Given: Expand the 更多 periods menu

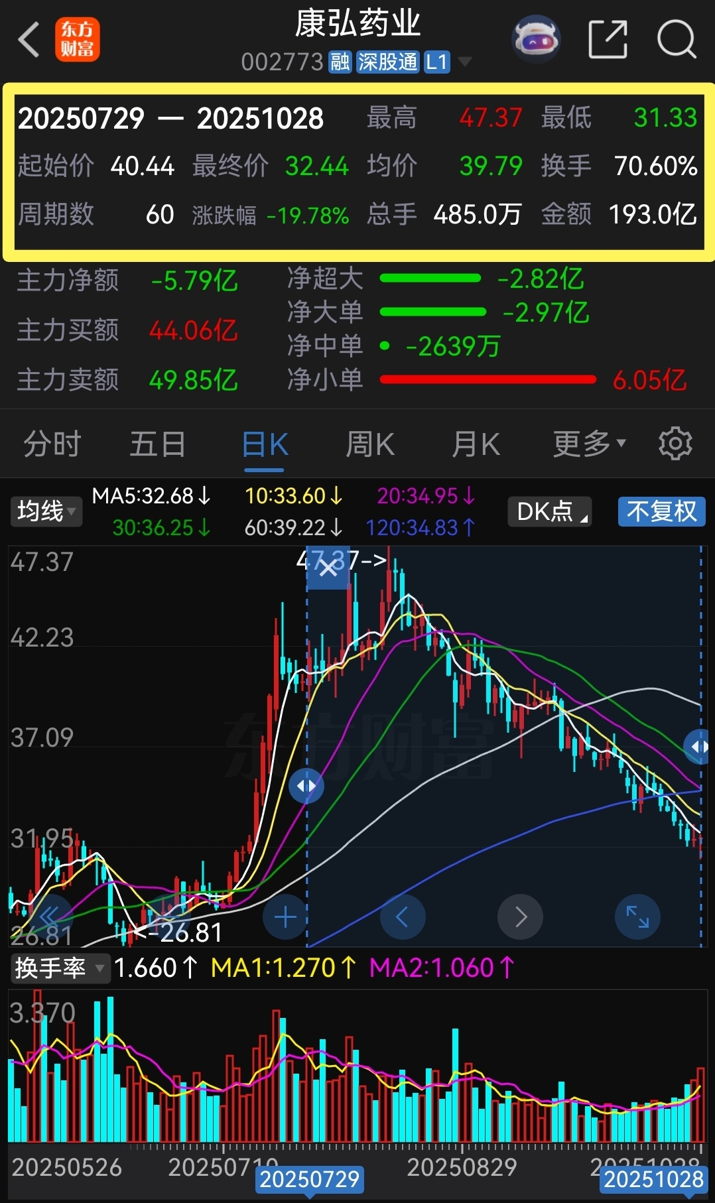Looking at the screenshot, I should coord(590,444).
